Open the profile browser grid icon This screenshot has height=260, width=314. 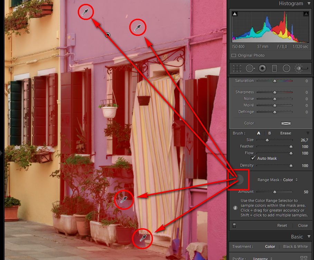[304, 258]
